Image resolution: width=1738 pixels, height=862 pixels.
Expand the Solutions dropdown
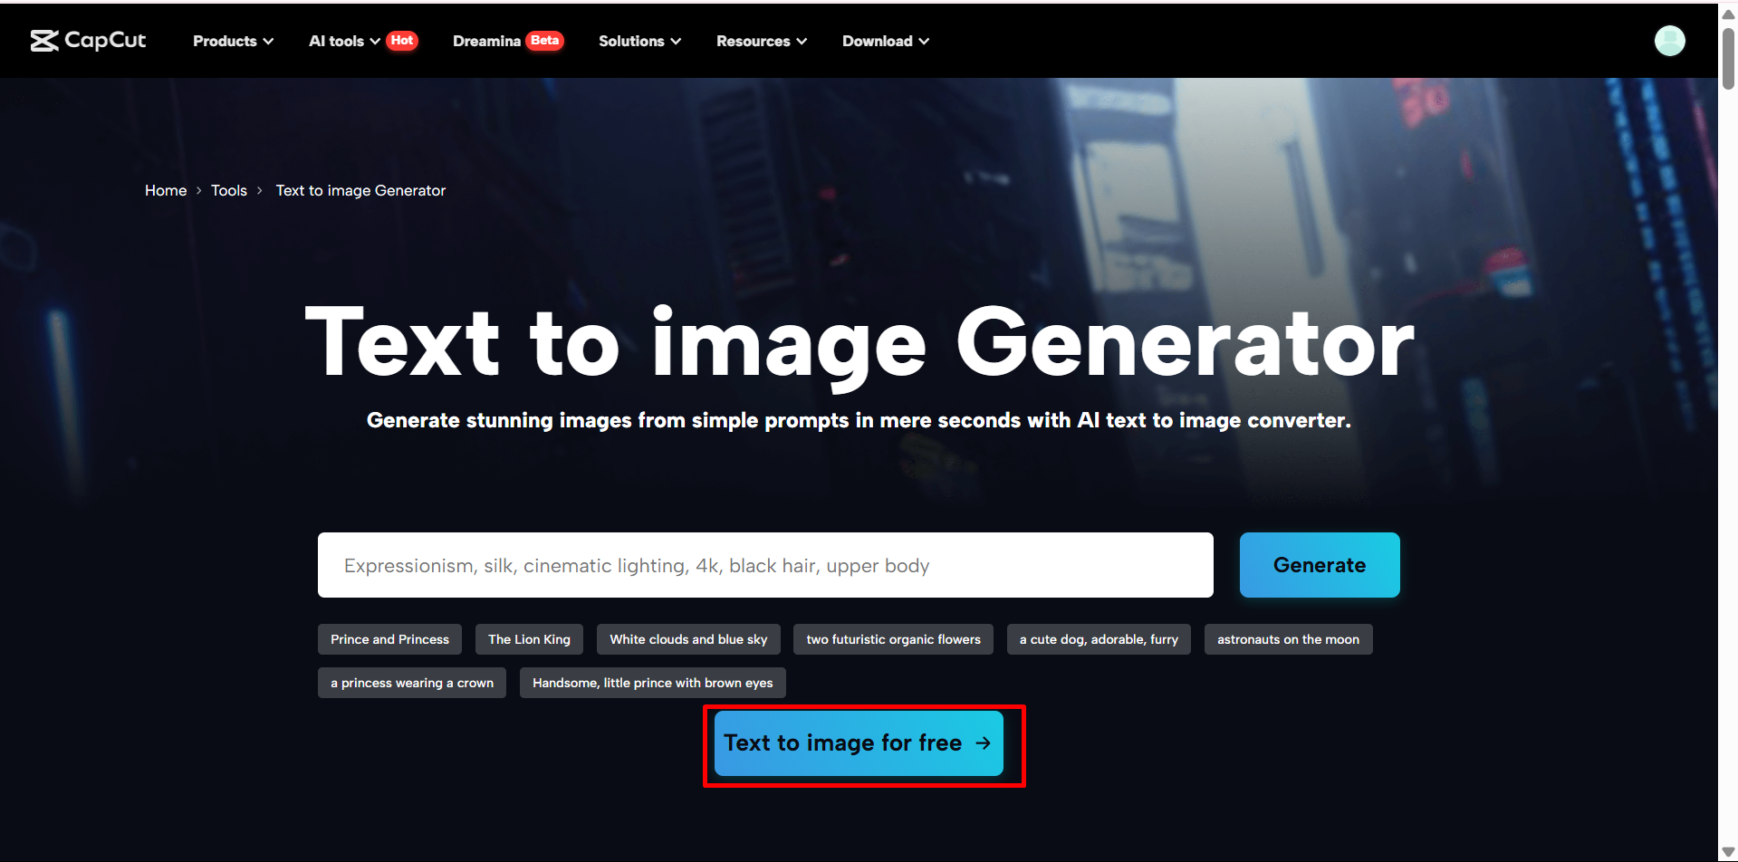tap(639, 41)
